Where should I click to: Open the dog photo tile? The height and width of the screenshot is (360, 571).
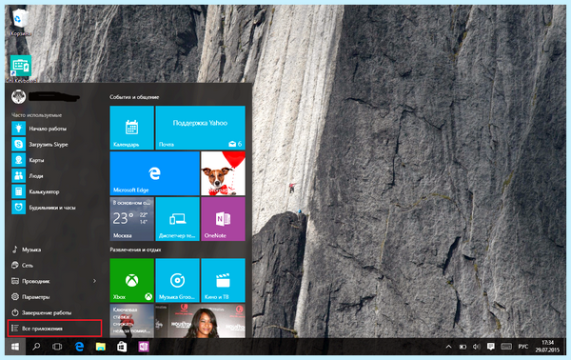(x=223, y=173)
